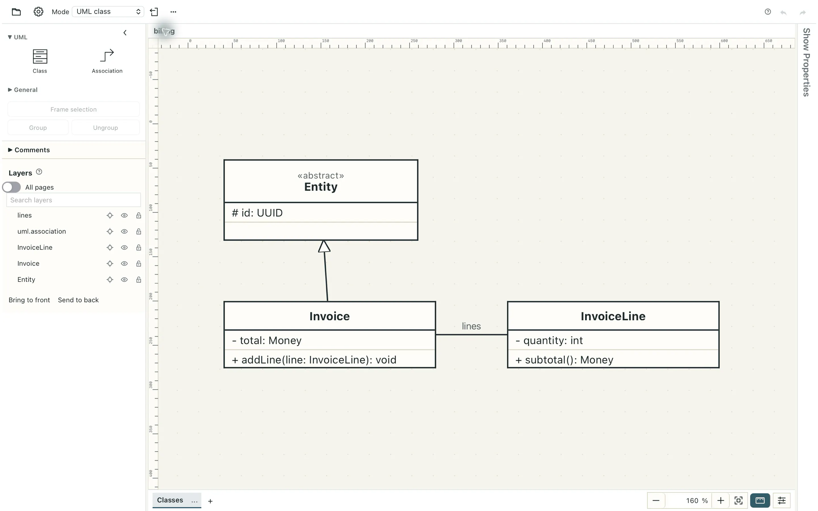Expand the General section
The height and width of the screenshot is (511, 818).
click(23, 90)
